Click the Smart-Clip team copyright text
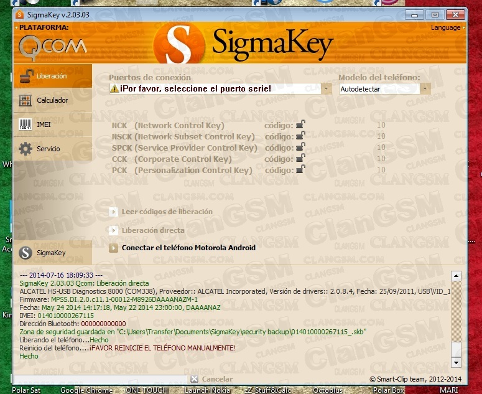The height and width of the screenshot is (394, 482). pyautogui.click(x=415, y=379)
